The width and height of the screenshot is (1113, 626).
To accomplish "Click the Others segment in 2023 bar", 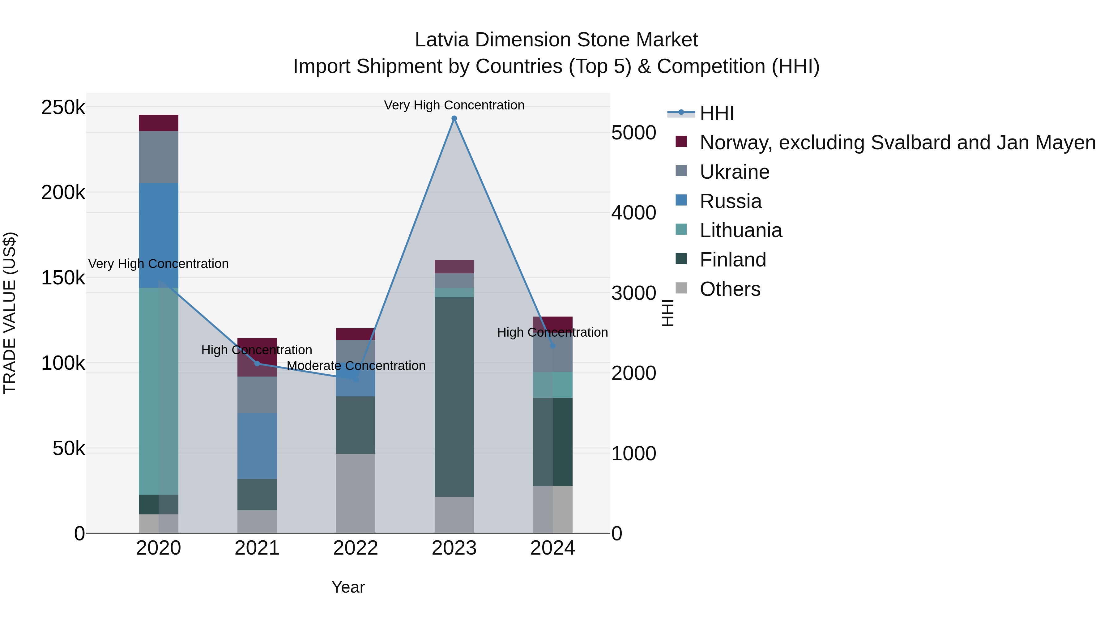I will [454, 515].
